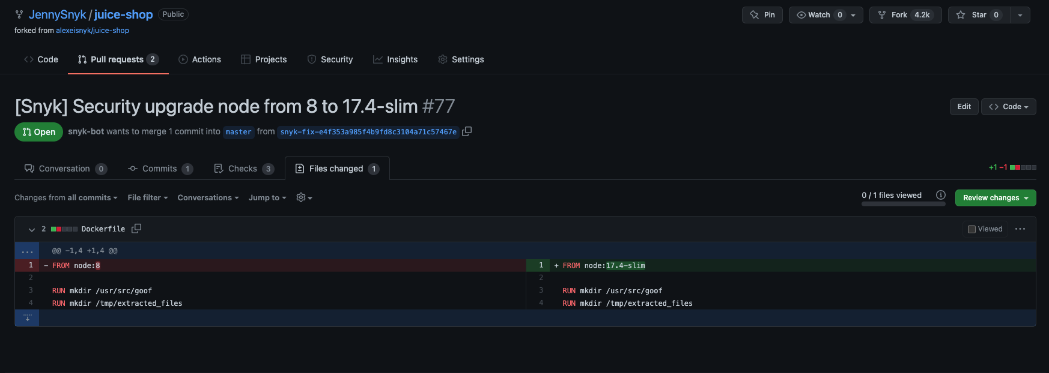Click info icon next to files viewed
This screenshot has height=373, width=1049.
tap(941, 195)
